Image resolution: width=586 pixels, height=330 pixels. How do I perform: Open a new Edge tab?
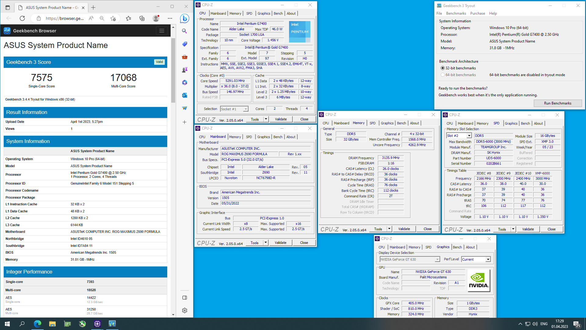(x=93, y=7)
